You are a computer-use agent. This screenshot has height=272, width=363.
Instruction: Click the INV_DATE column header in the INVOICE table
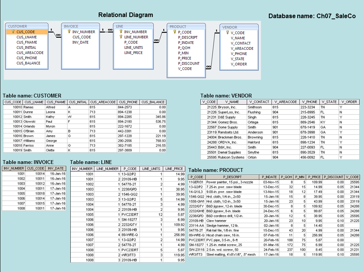coord(57,168)
